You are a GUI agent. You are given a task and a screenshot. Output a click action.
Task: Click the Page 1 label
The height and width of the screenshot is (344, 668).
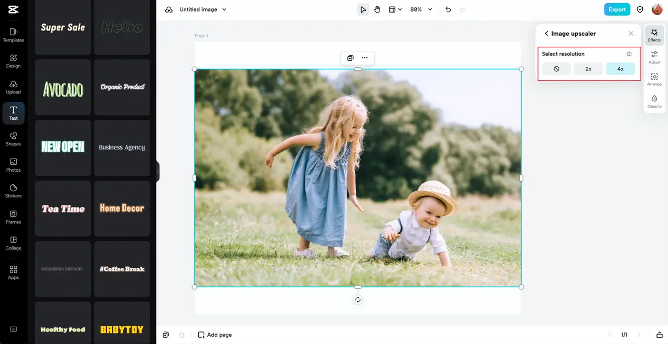pos(202,36)
